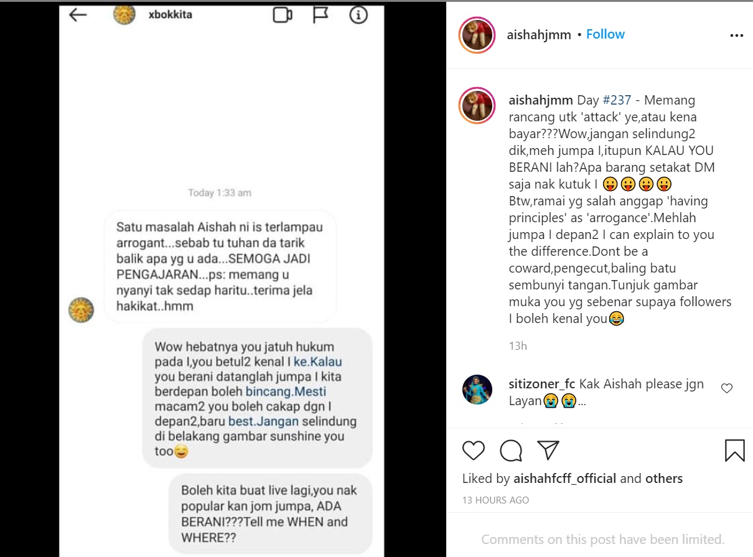The image size is (753, 557).
Task: Follow aishahjmm account
Action: pyautogui.click(x=605, y=34)
